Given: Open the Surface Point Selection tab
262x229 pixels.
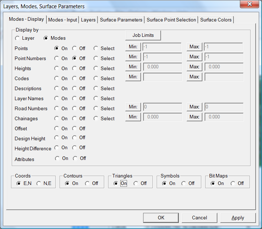Looking at the screenshot, I should [171, 20].
